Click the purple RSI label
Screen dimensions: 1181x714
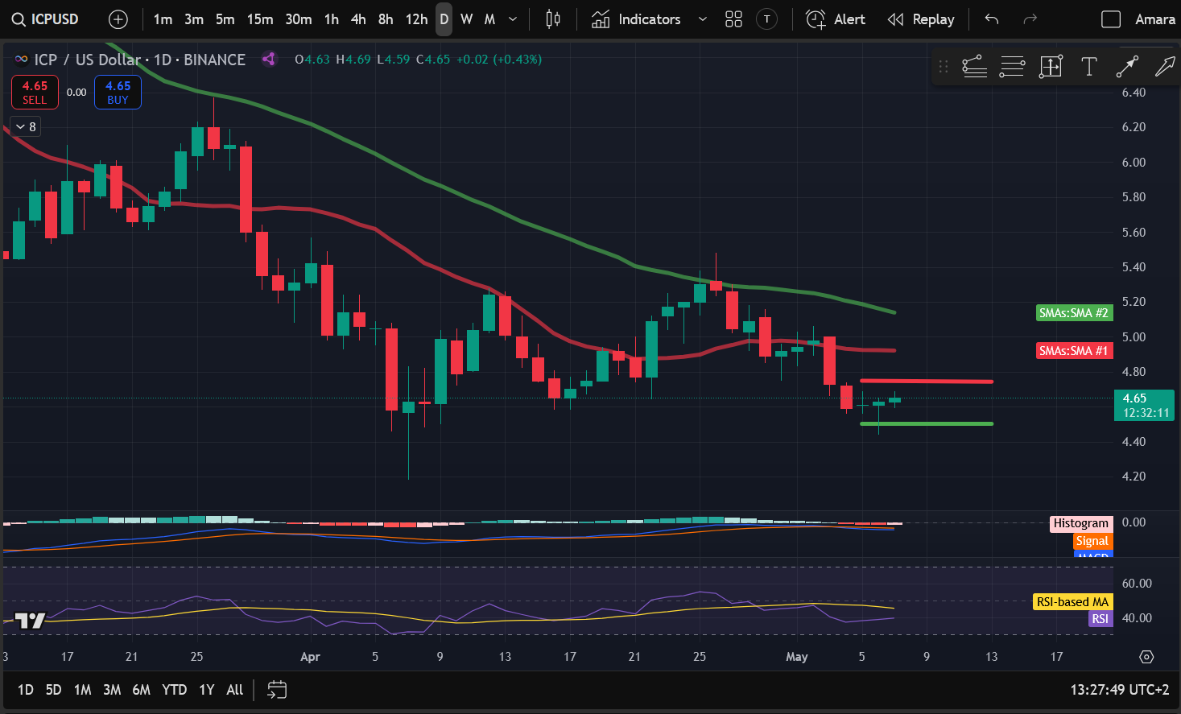tap(1100, 619)
